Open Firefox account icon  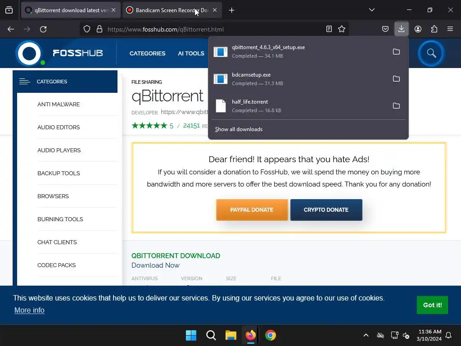pyautogui.click(x=418, y=29)
